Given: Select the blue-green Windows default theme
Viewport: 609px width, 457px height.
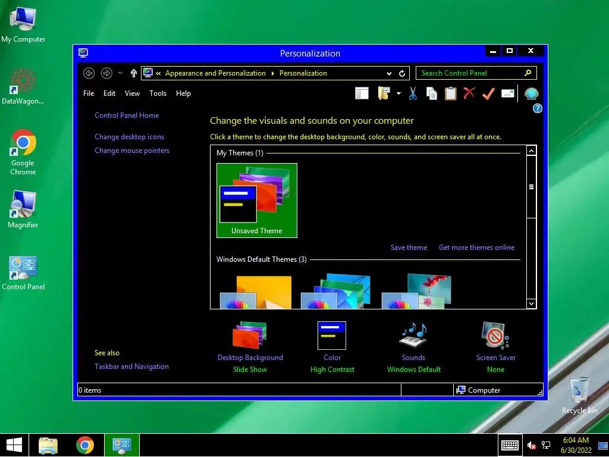Looking at the screenshot, I should pyautogui.click(x=335, y=292).
